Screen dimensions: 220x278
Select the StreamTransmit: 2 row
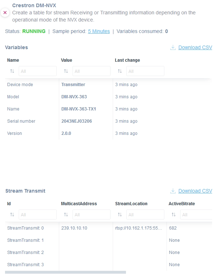108,252
